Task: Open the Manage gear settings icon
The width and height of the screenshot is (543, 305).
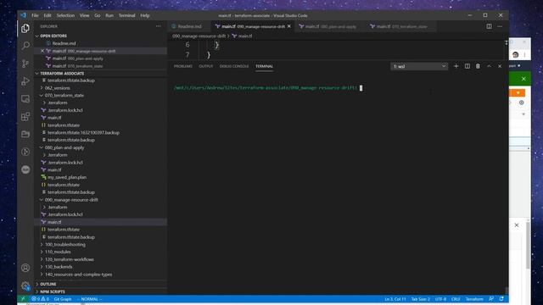Action: point(25,286)
